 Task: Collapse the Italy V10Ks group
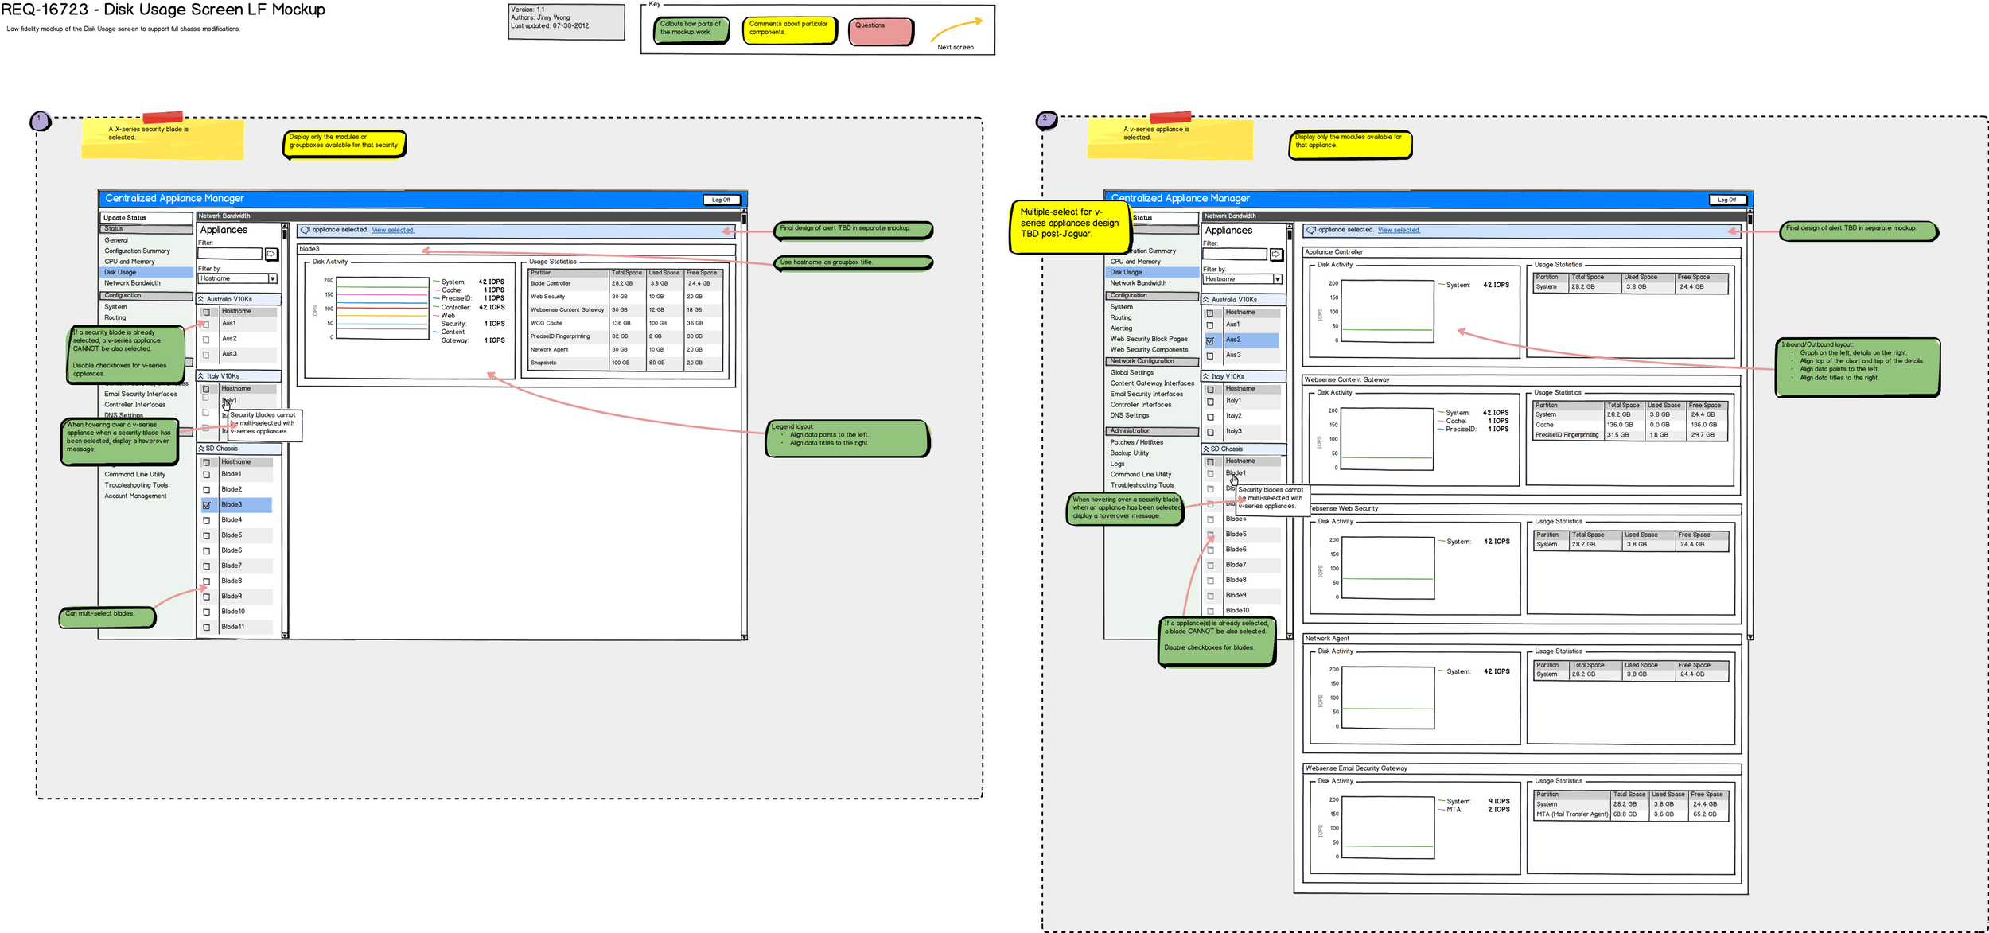pos(200,375)
